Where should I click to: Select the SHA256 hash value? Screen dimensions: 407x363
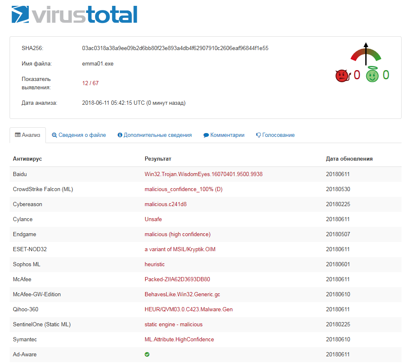tap(175, 48)
